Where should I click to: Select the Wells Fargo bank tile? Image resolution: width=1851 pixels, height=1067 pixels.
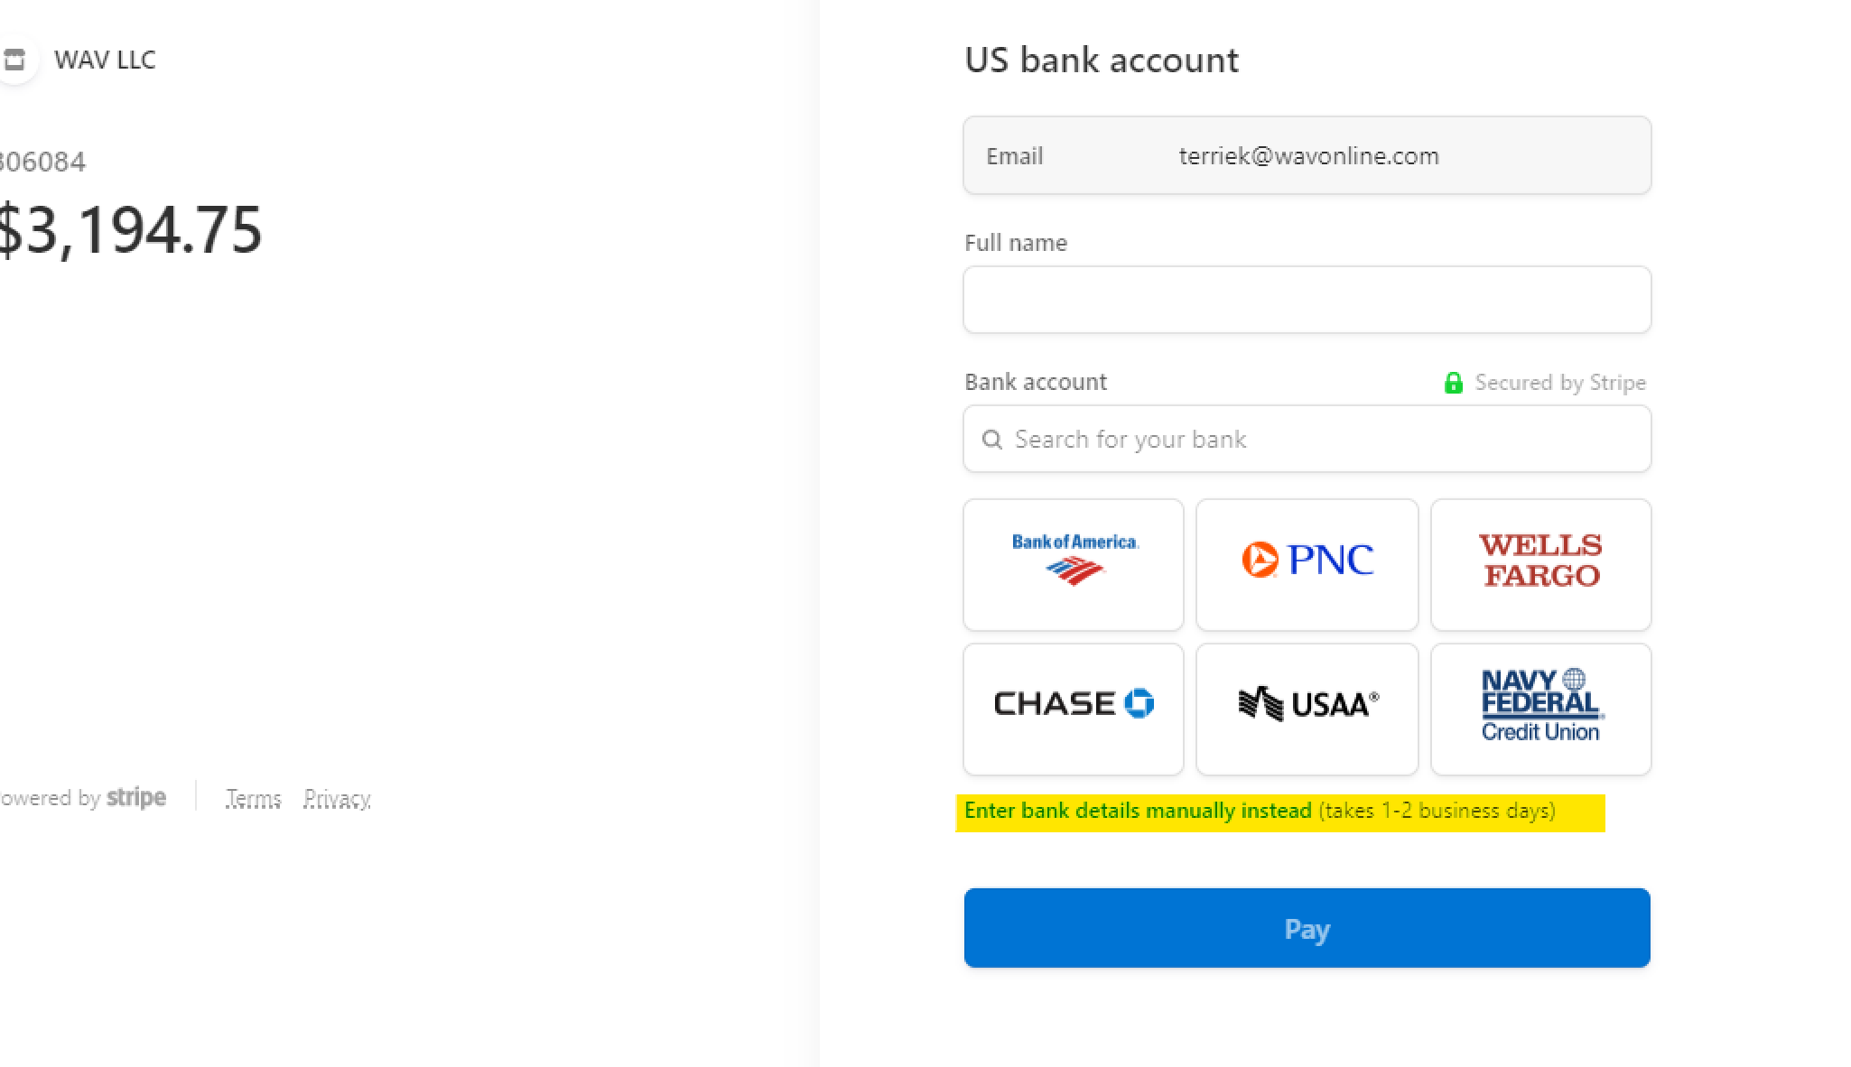pyautogui.click(x=1540, y=564)
